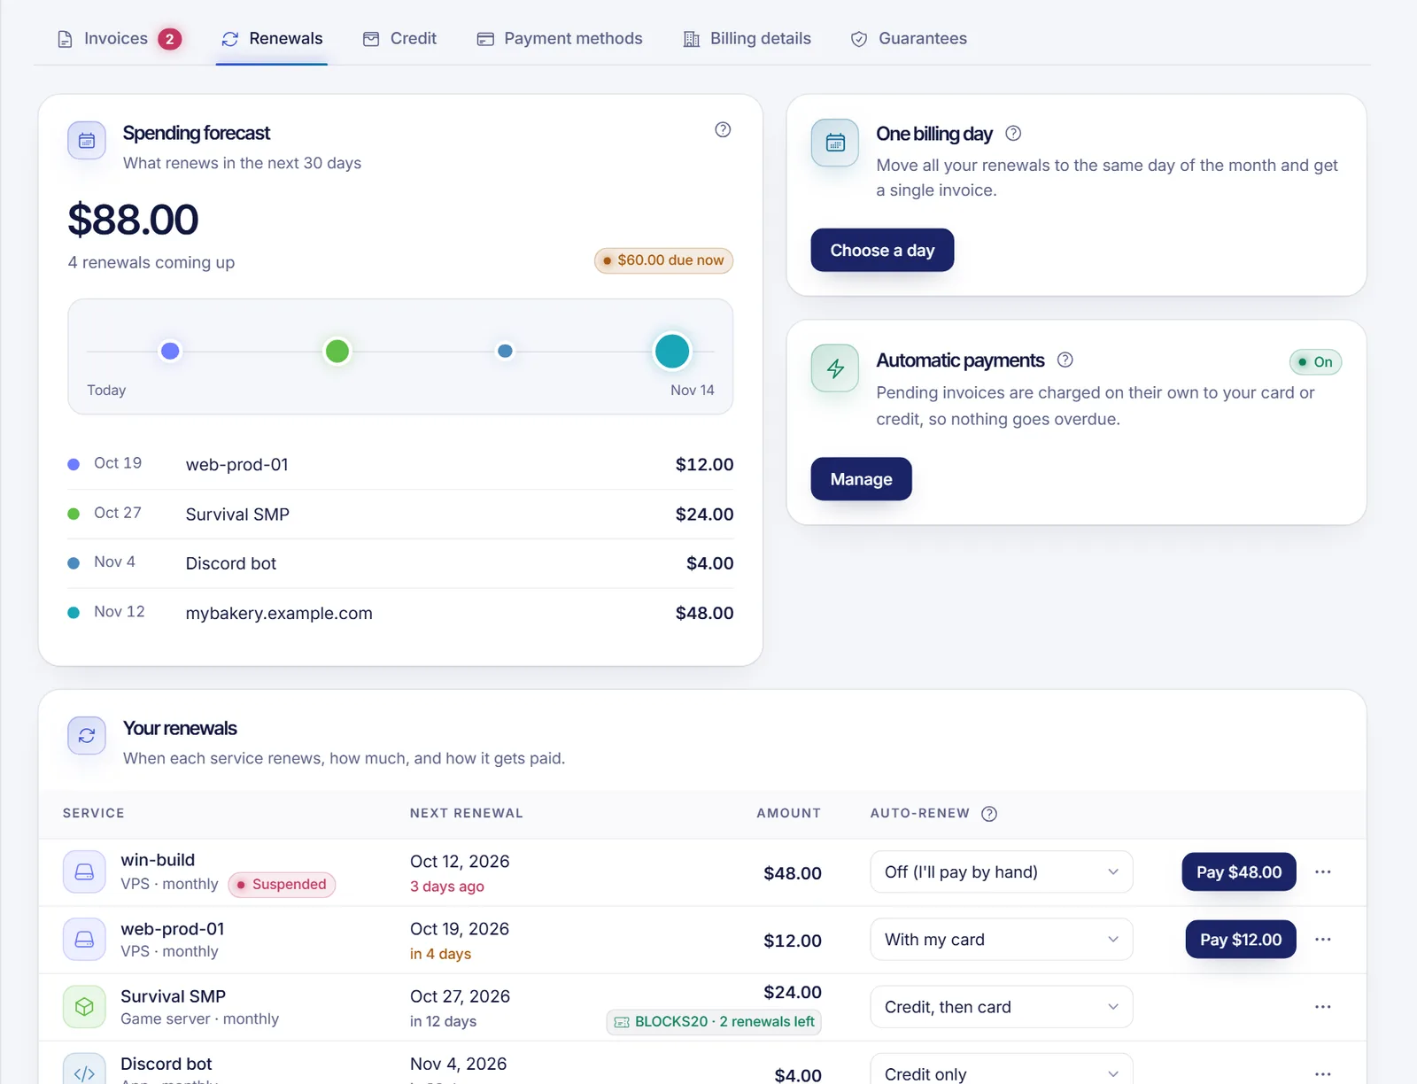
Task: Click the Survival SMP cube icon
Action: (x=84, y=1007)
